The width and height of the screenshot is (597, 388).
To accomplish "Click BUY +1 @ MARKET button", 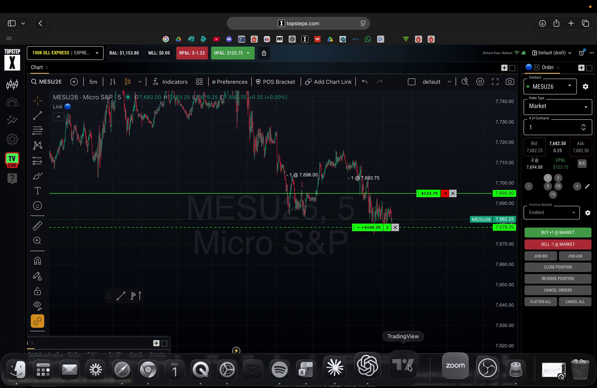I will tap(557, 232).
